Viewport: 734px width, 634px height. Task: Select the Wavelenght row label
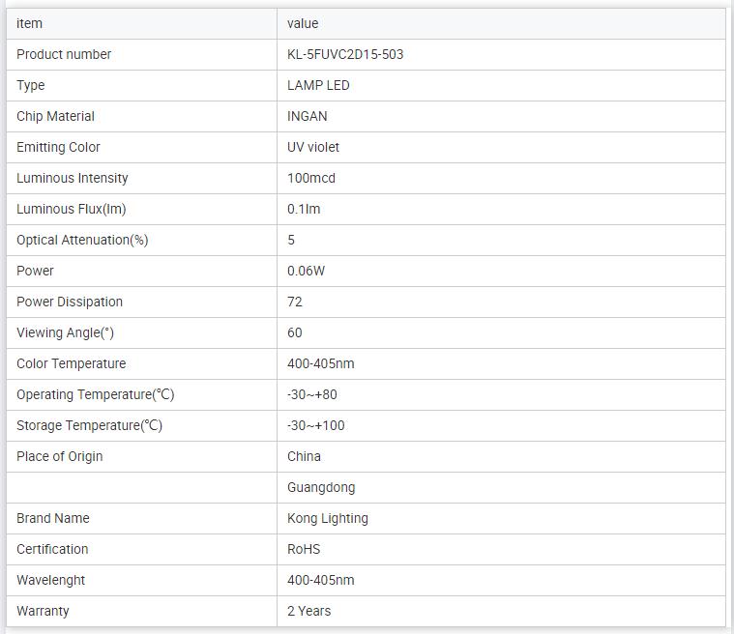click(x=50, y=580)
